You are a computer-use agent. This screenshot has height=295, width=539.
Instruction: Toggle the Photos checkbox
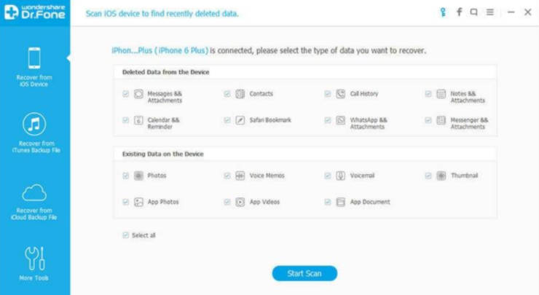pyautogui.click(x=126, y=176)
